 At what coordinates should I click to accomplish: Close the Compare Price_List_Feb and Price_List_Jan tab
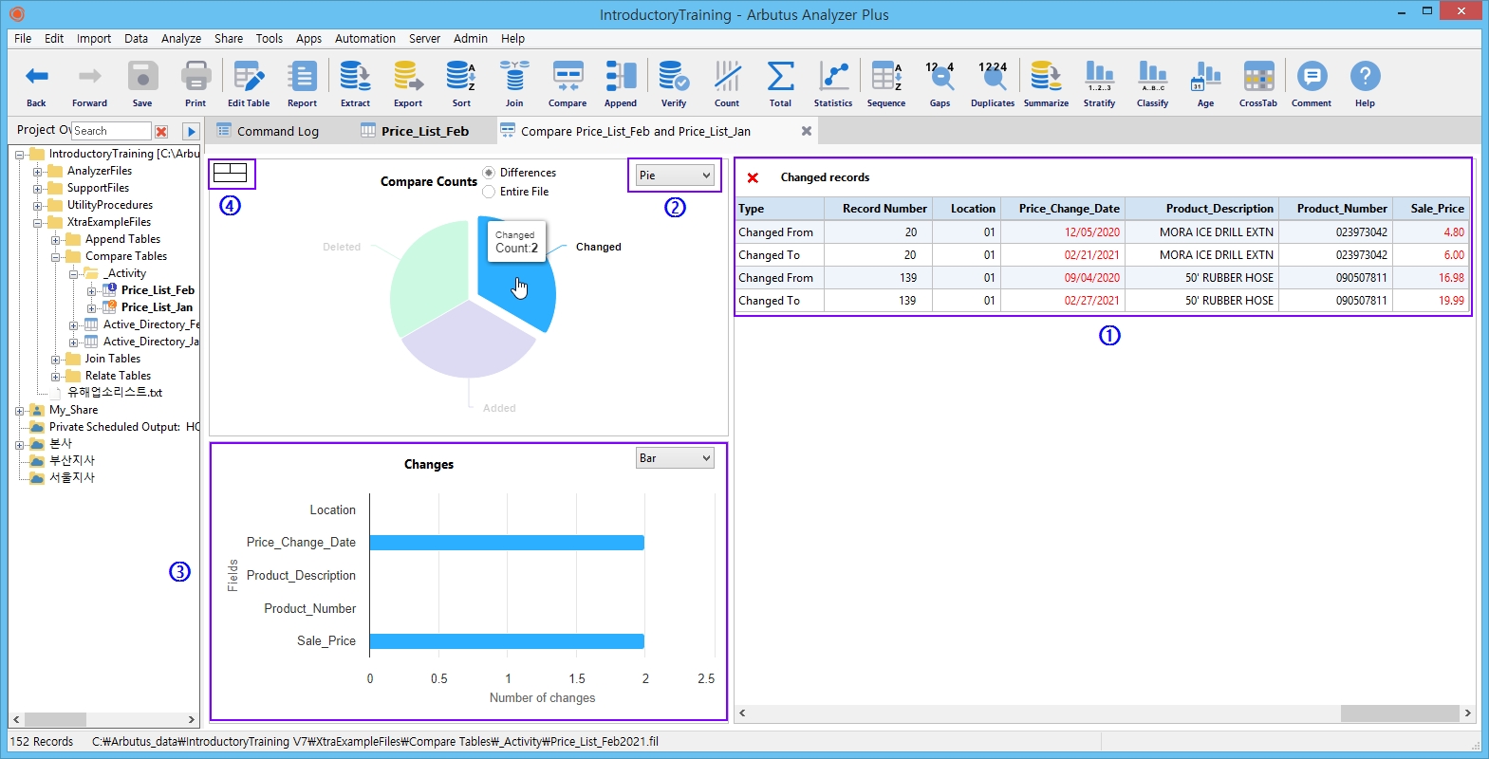pyautogui.click(x=807, y=131)
